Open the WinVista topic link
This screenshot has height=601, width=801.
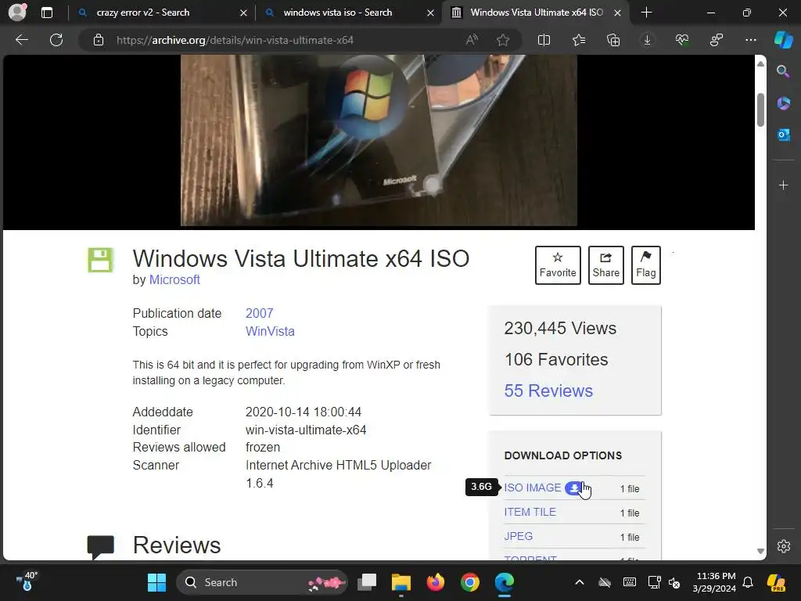(270, 332)
